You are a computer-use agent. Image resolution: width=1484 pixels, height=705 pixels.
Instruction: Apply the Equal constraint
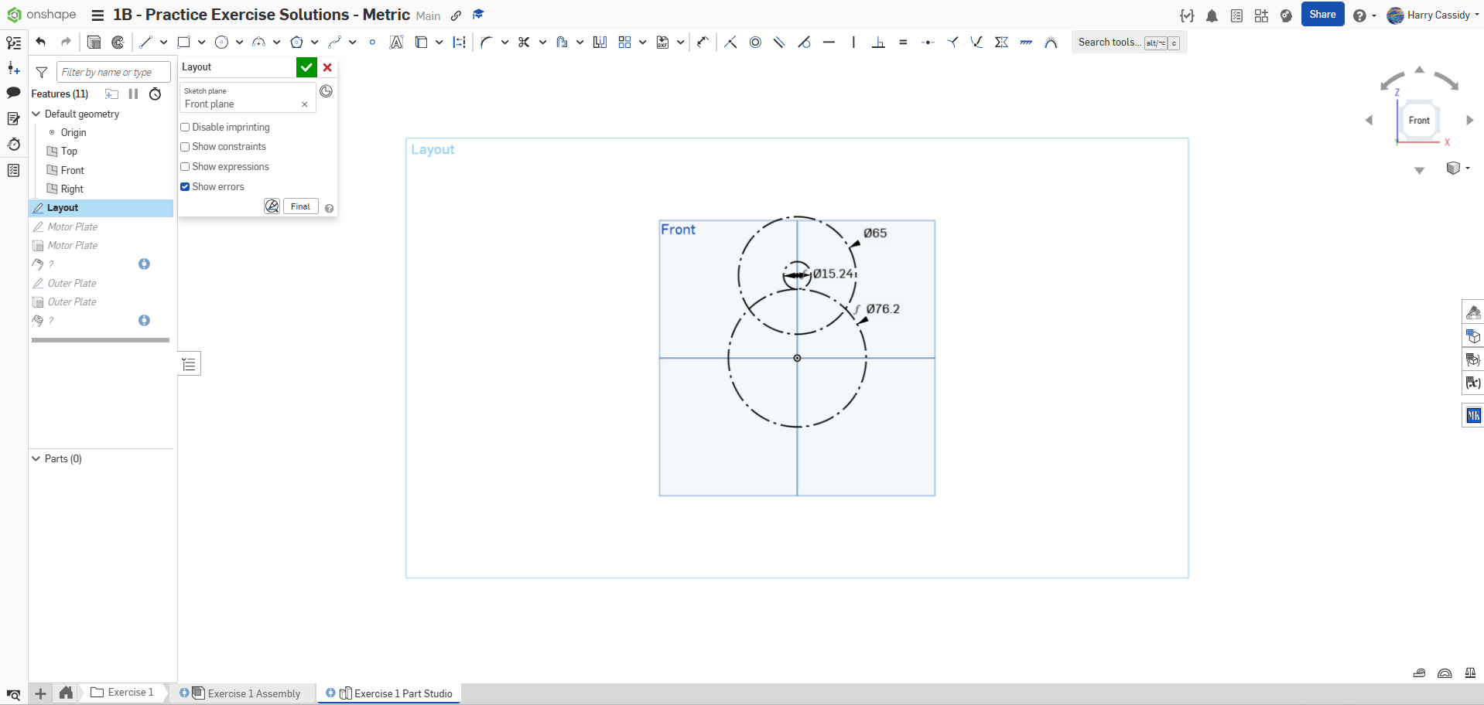pos(903,43)
